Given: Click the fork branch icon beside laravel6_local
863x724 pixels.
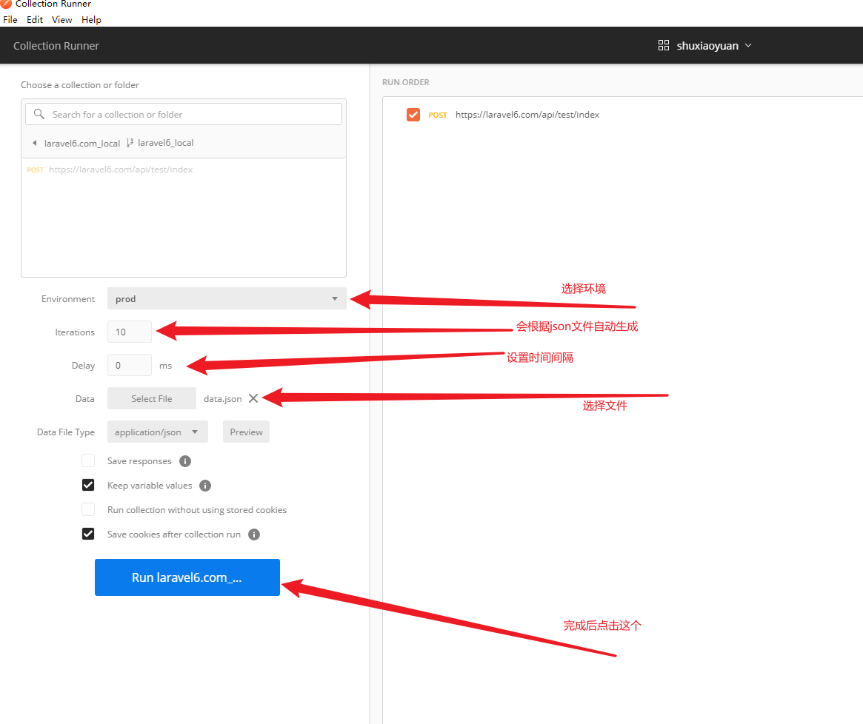Looking at the screenshot, I should click(x=130, y=143).
